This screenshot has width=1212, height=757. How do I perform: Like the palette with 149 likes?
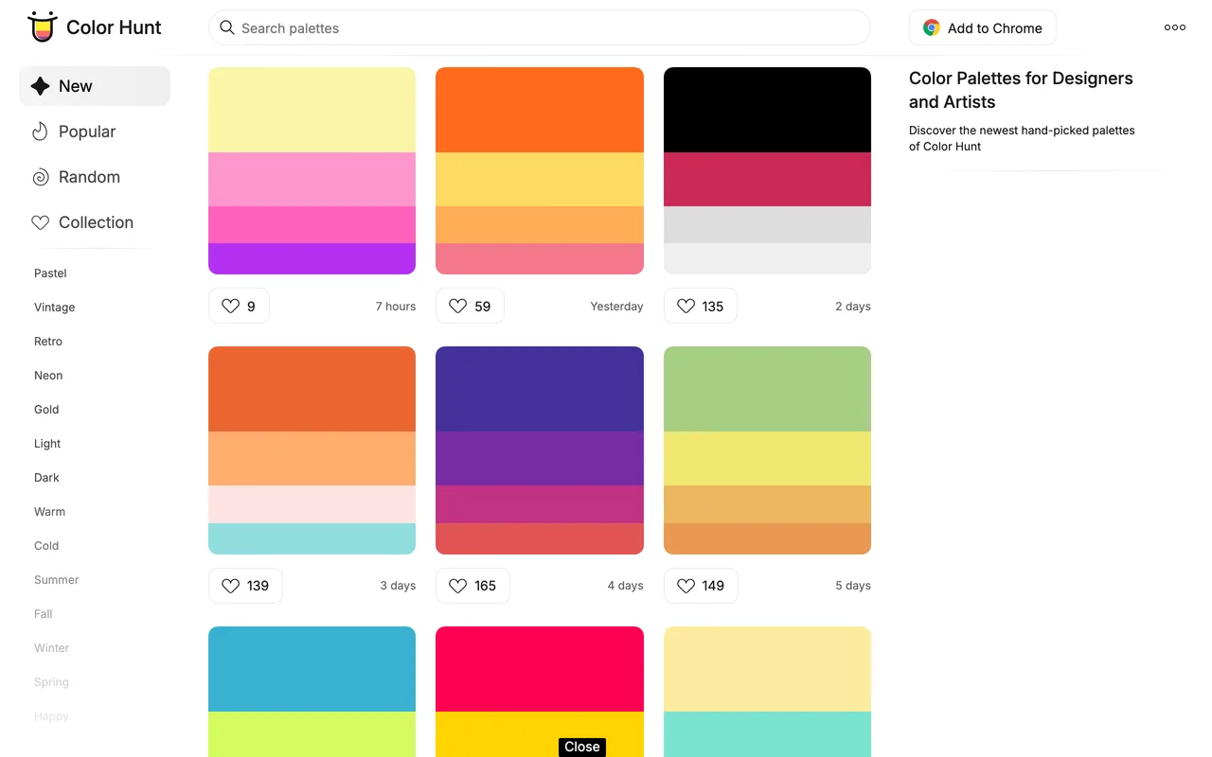[701, 586]
